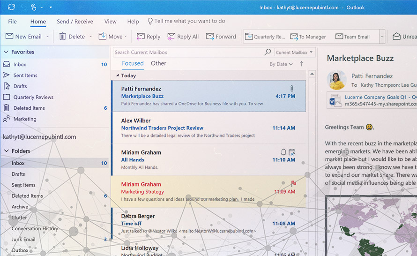Click the Tell me what you want to do box
The width and height of the screenshot is (417, 256).
point(186,21)
